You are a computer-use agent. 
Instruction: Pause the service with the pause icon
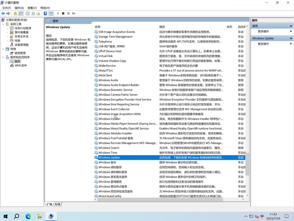68,13
